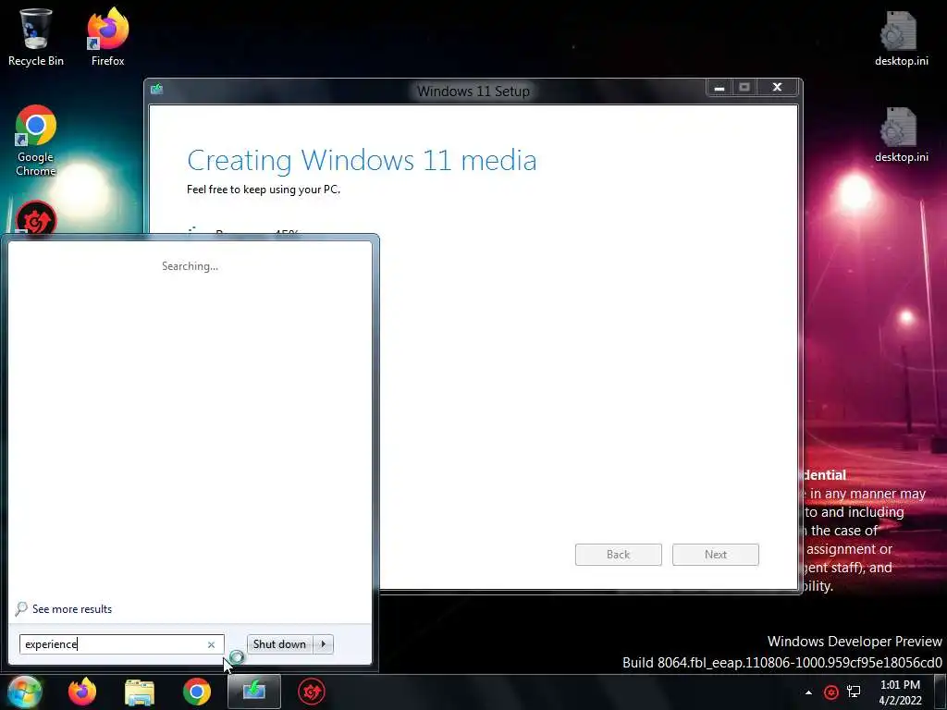947x710 pixels.
Task: Open the Recycle Bin desktop icon
Action: [x=36, y=37]
